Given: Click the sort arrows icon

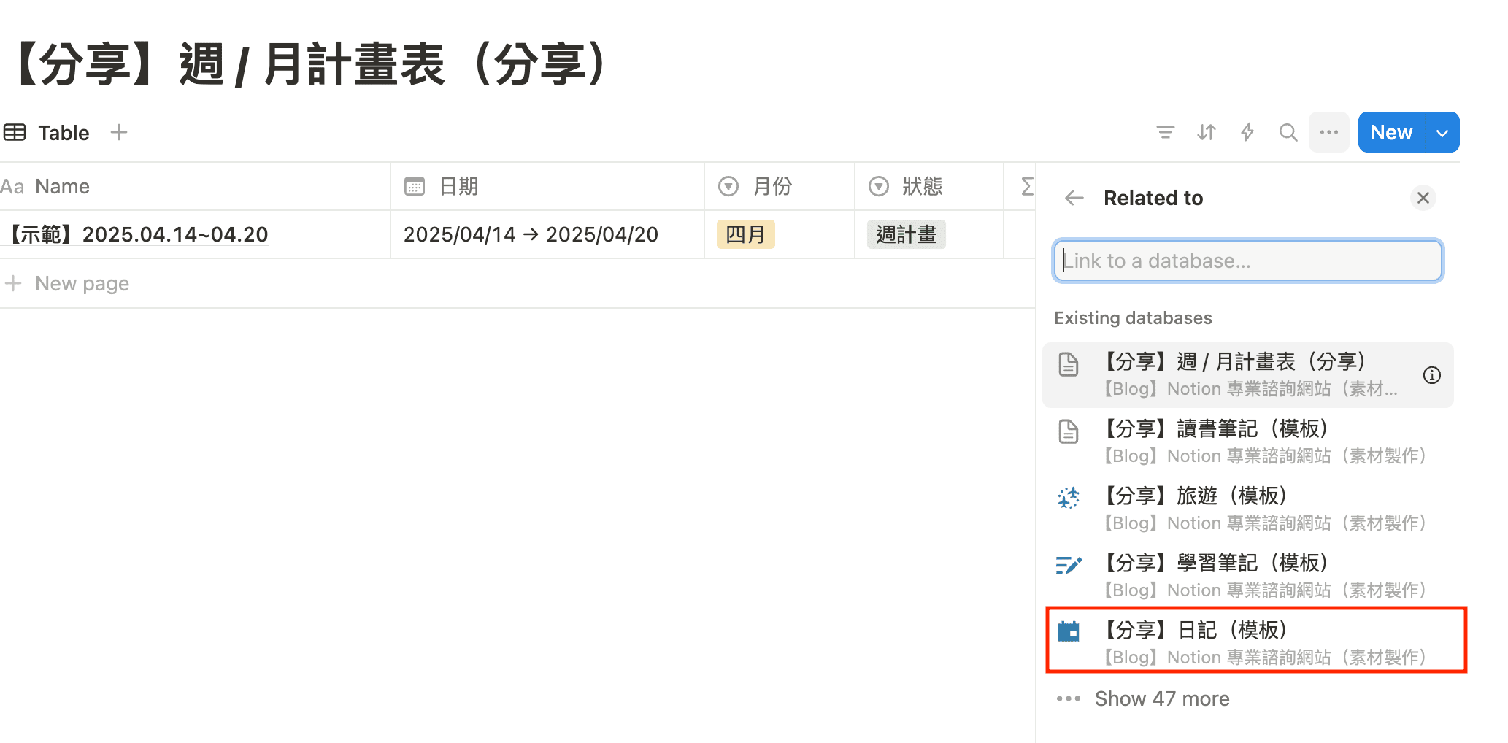Looking at the screenshot, I should pos(1207,132).
